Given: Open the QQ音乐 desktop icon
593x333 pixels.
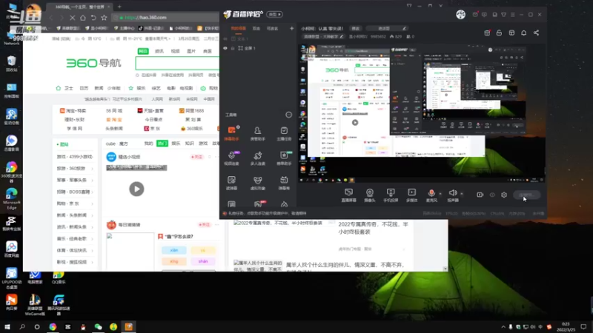Looking at the screenshot, I should pyautogui.click(x=59, y=277).
